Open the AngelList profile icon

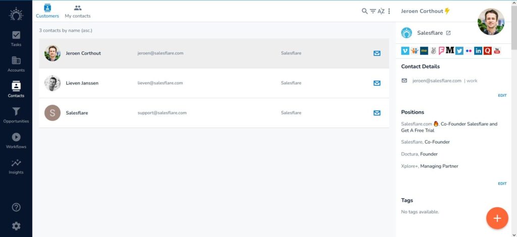pyautogui.click(x=433, y=51)
